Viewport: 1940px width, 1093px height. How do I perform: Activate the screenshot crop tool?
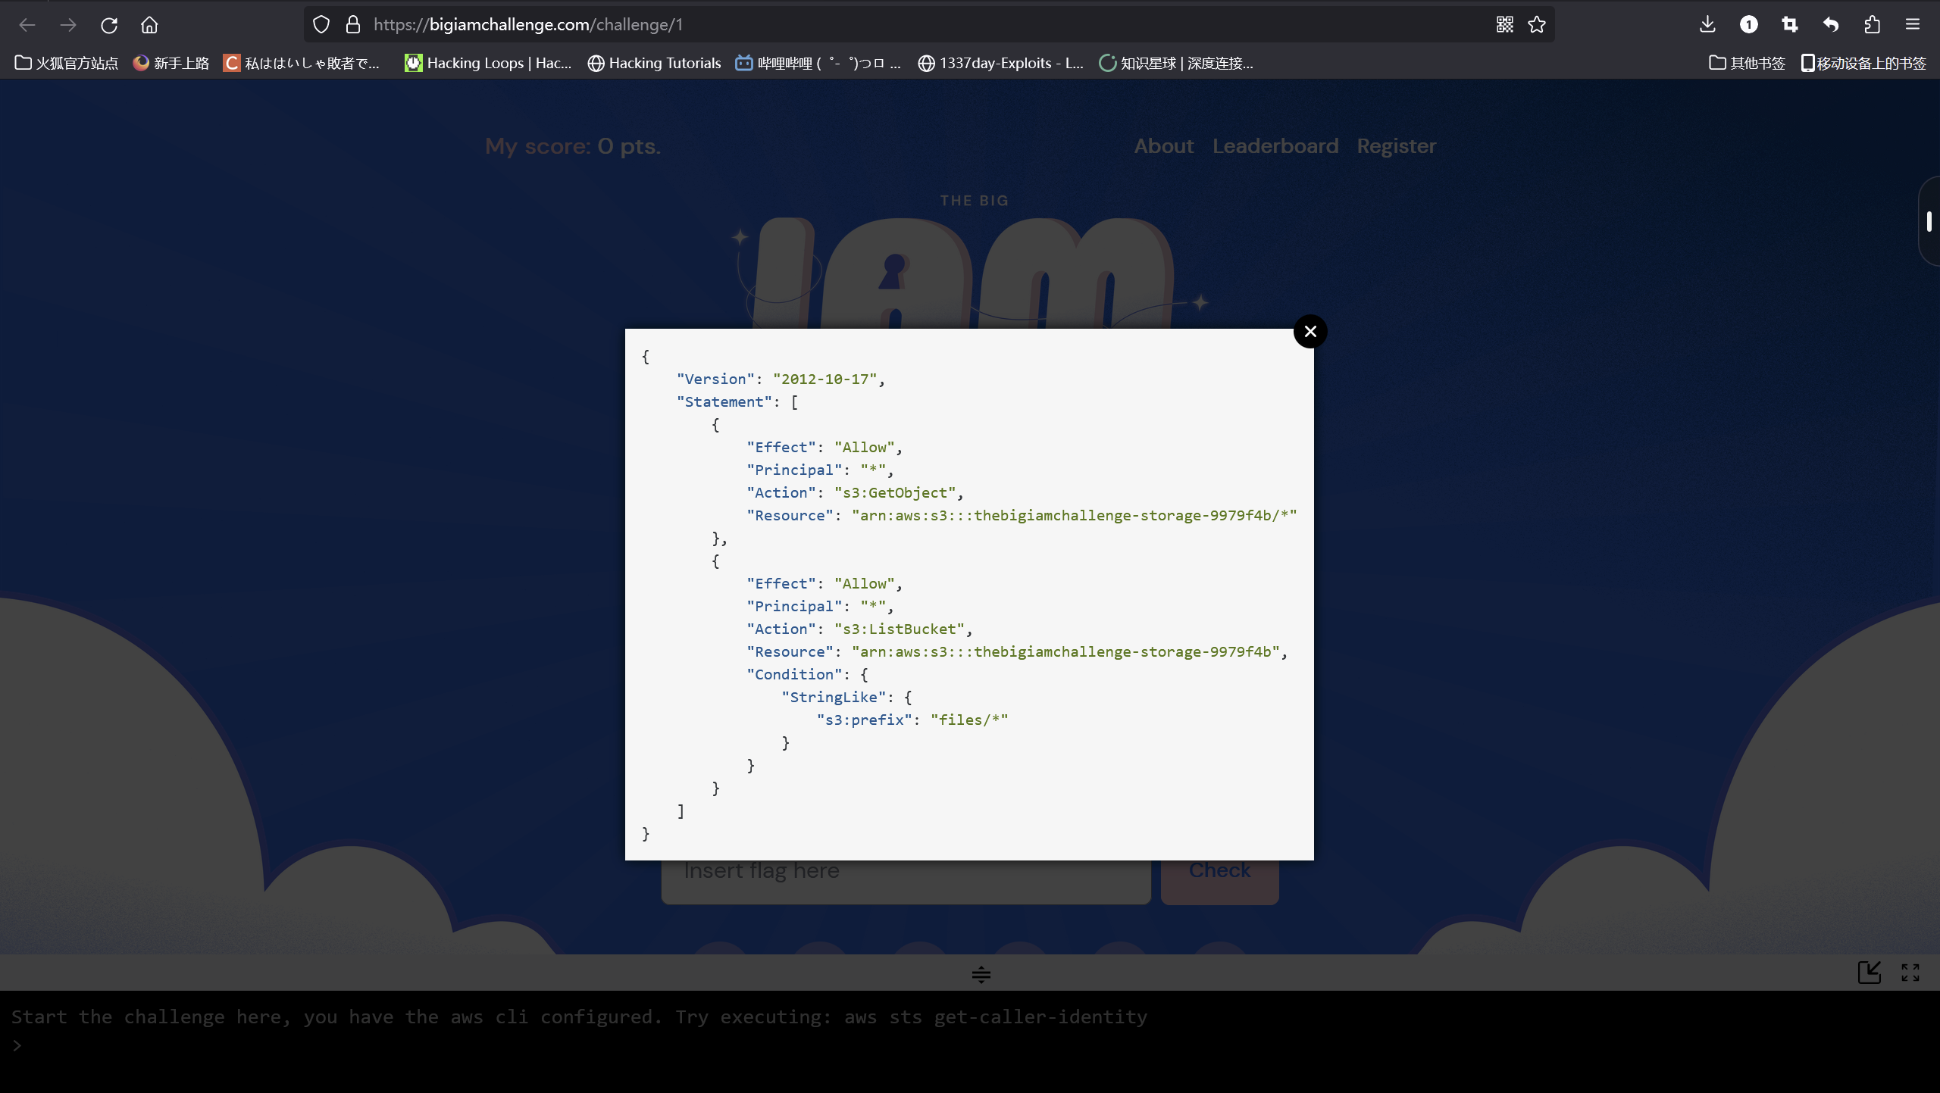point(1790,25)
